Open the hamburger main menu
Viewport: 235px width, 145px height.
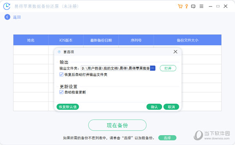click(201, 6)
